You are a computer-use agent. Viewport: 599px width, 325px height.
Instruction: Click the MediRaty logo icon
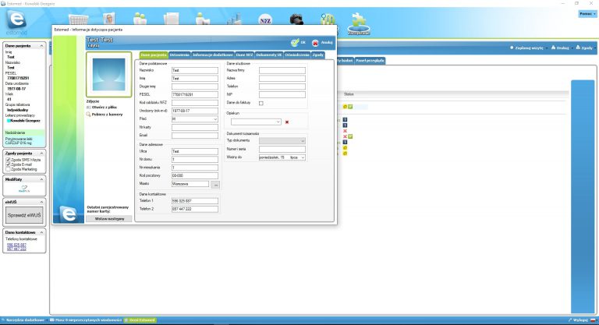coord(23,189)
